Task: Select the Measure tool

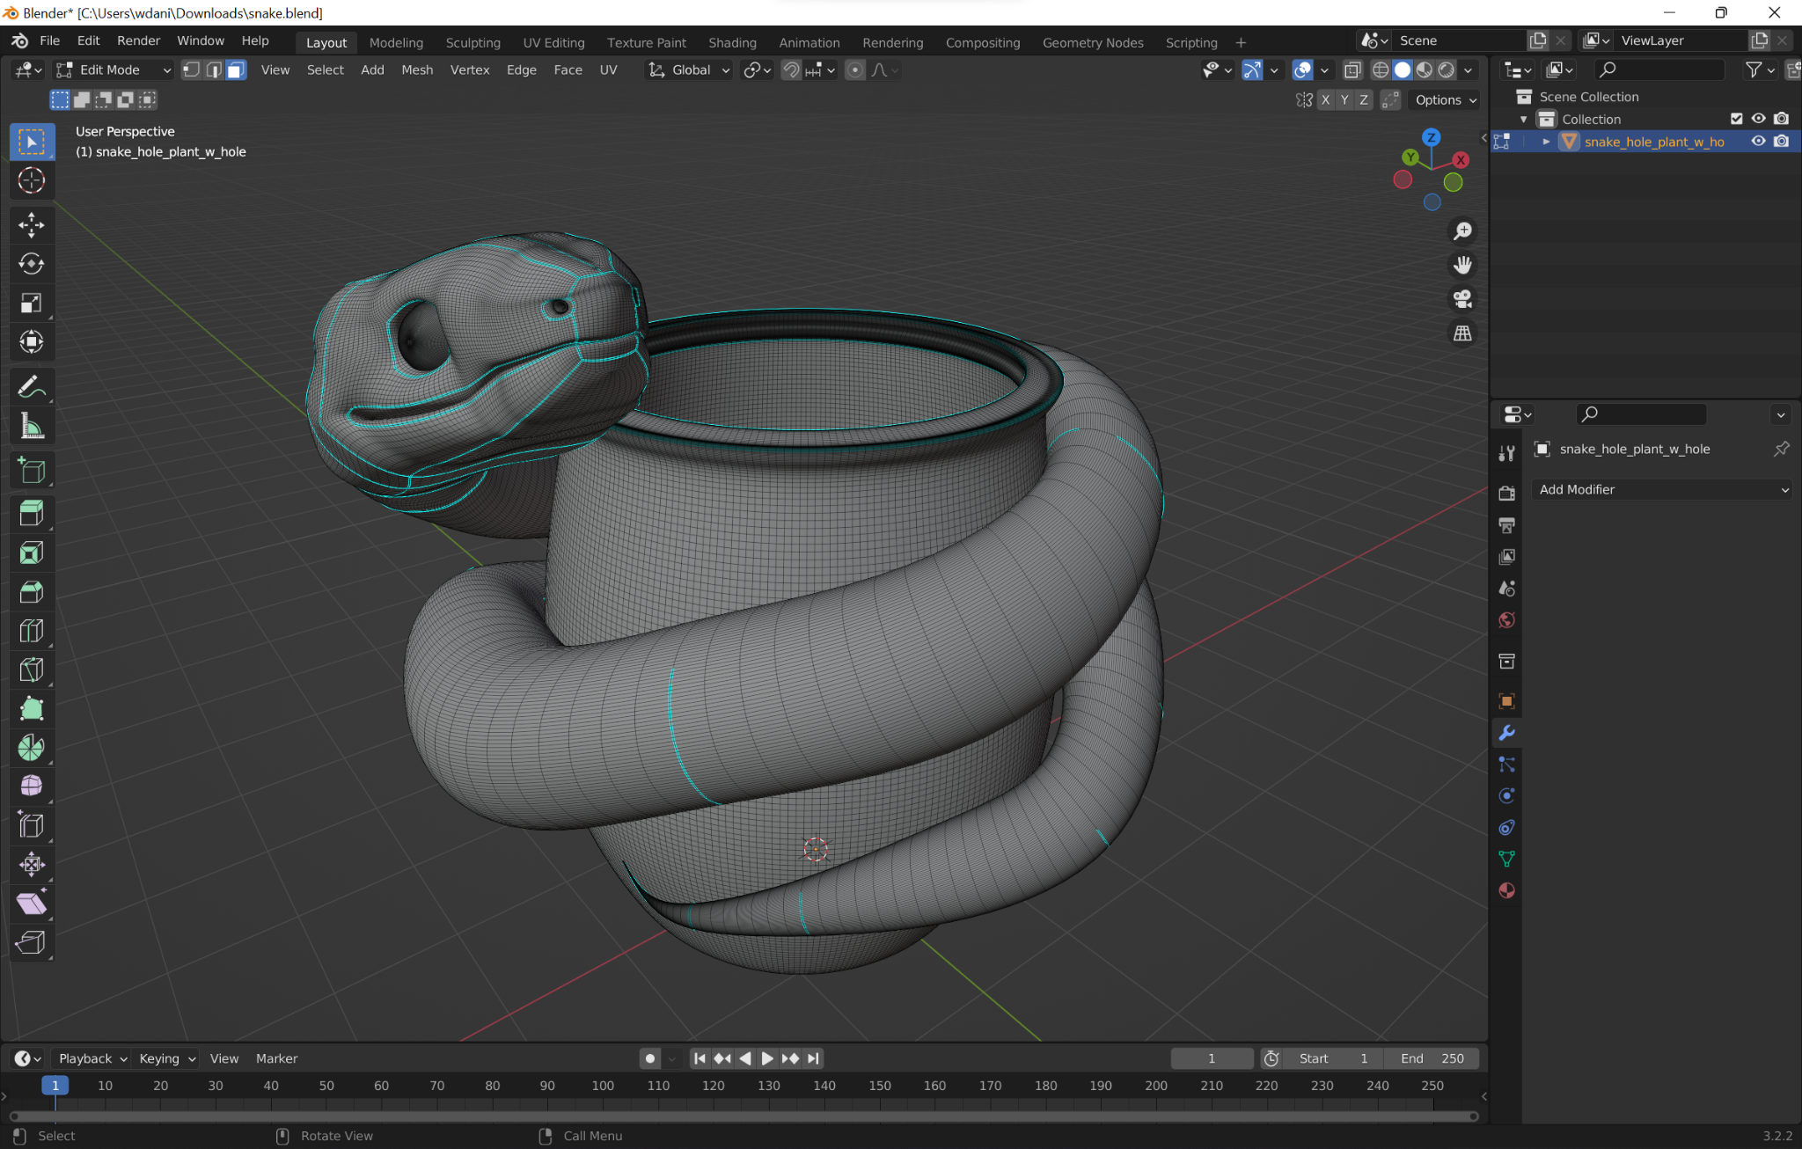Action: [32, 425]
